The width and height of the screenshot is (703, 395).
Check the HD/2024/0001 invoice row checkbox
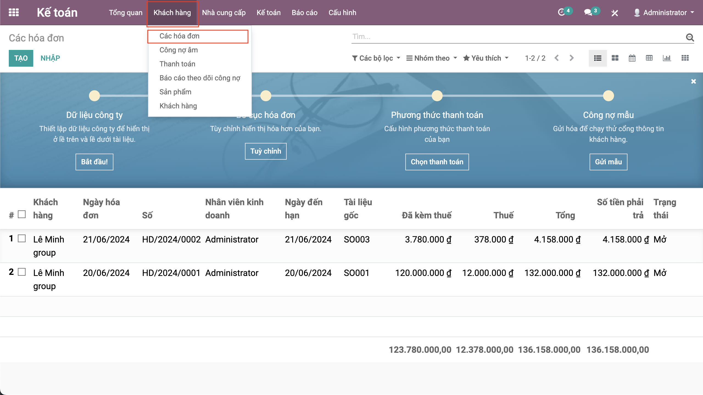(22, 272)
